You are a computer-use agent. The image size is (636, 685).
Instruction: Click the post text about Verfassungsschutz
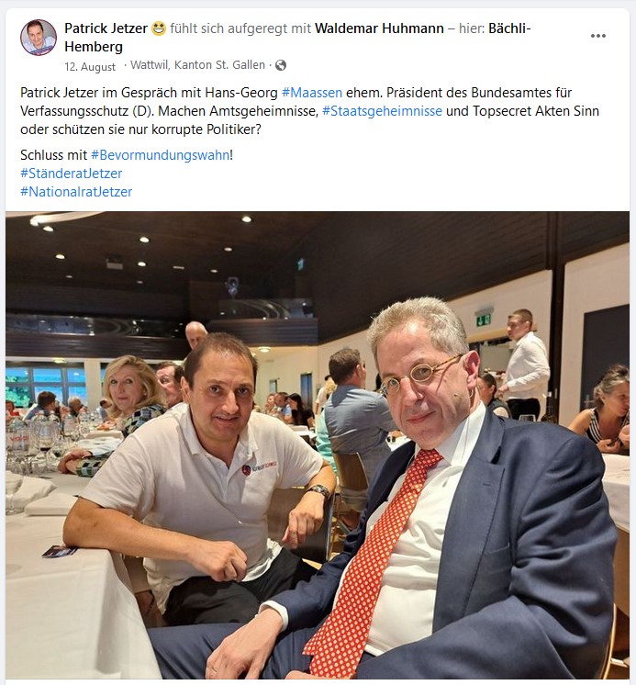point(309,111)
